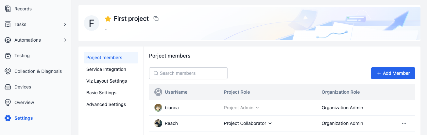This screenshot has width=427, height=135.
Task: Open the more options menu for Reach
Action: point(404,123)
